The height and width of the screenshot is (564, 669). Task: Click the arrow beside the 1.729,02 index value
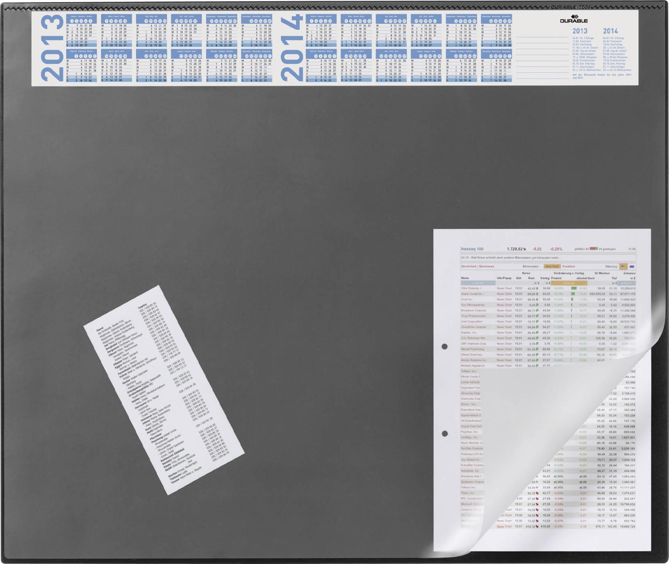[x=525, y=249]
